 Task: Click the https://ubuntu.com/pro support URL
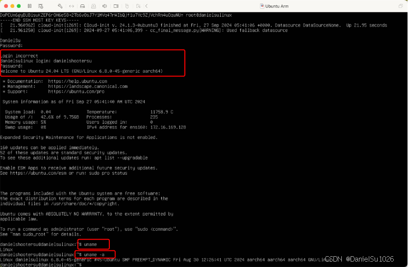76,92
